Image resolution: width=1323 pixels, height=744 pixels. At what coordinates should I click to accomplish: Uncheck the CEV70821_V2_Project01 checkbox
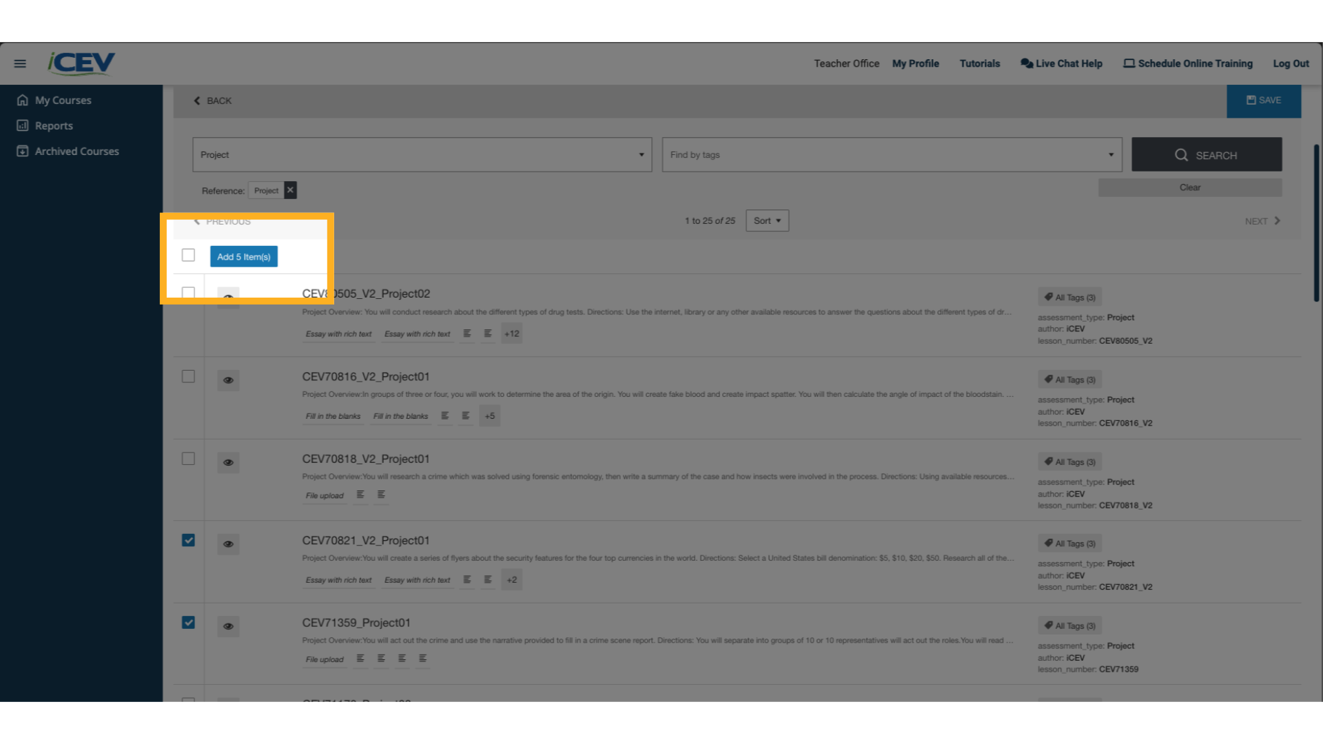[188, 540]
